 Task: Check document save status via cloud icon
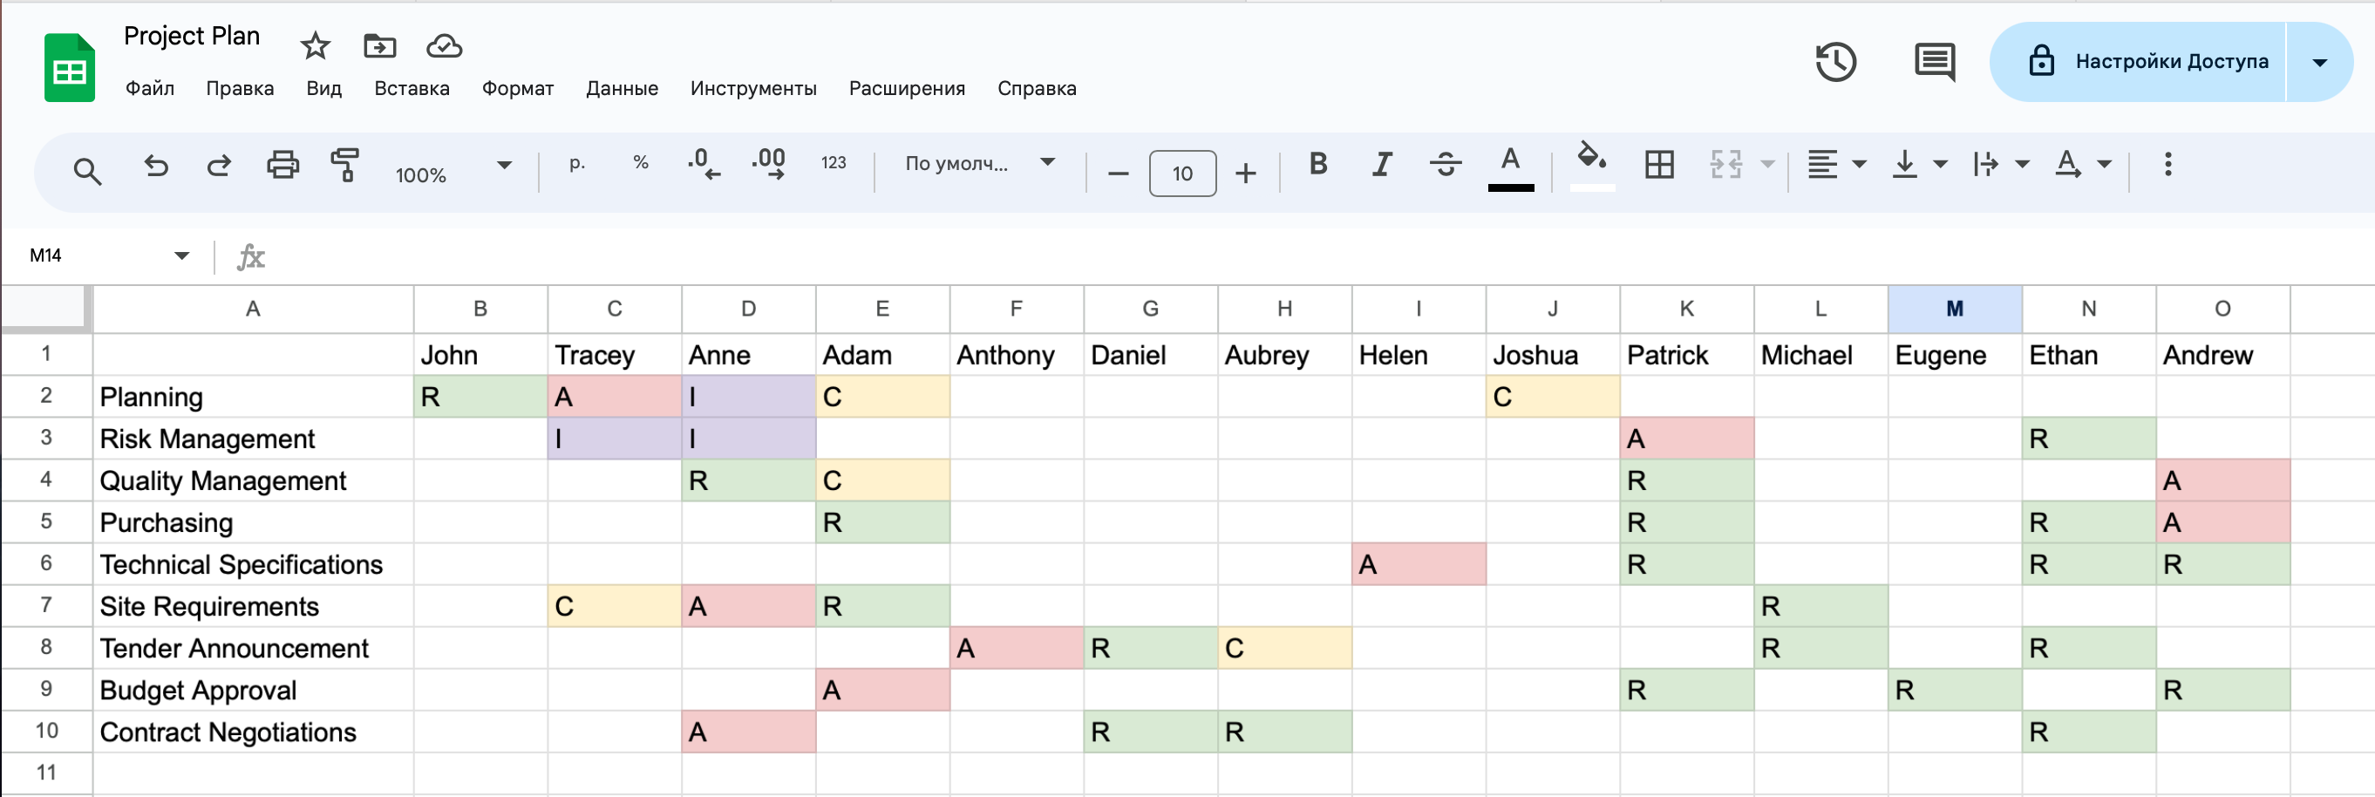444,44
